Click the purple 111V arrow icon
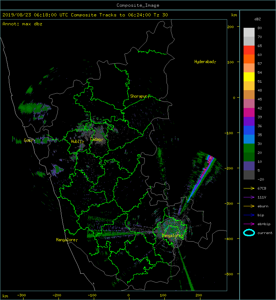The image size is (276, 300). click(x=249, y=197)
